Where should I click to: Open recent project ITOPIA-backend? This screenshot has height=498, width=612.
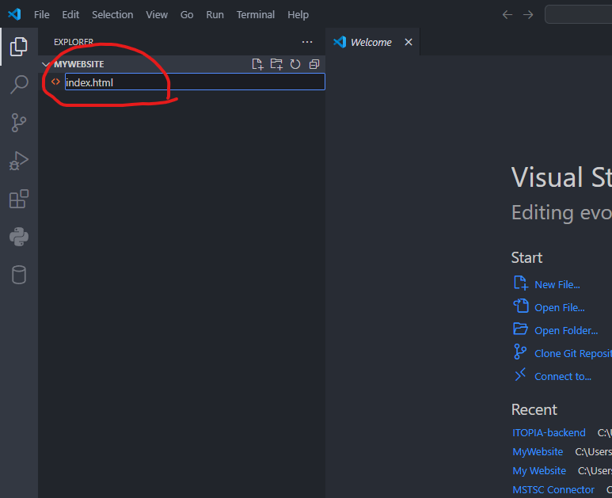point(549,433)
